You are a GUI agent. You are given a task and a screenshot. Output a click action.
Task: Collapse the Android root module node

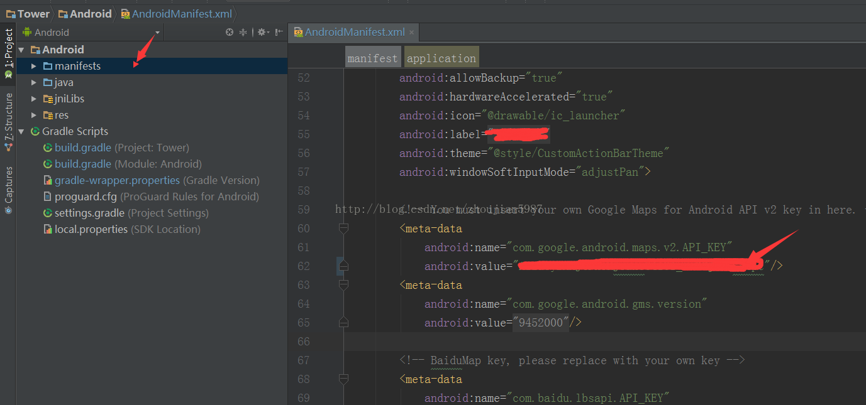click(x=21, y=50)
